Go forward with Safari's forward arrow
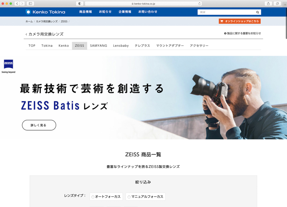The image size is (287, 207). pyautogui.click(x=22, y=4)
